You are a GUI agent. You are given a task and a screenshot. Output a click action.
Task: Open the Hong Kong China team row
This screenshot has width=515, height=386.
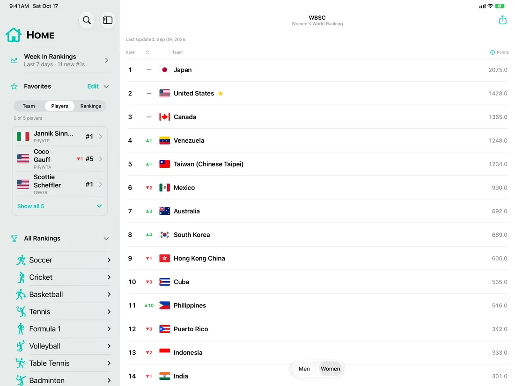coord(317,258)
